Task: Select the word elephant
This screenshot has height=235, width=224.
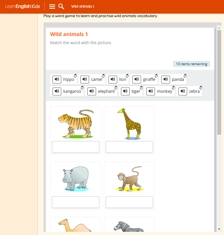Action: [x=106, y=91]
